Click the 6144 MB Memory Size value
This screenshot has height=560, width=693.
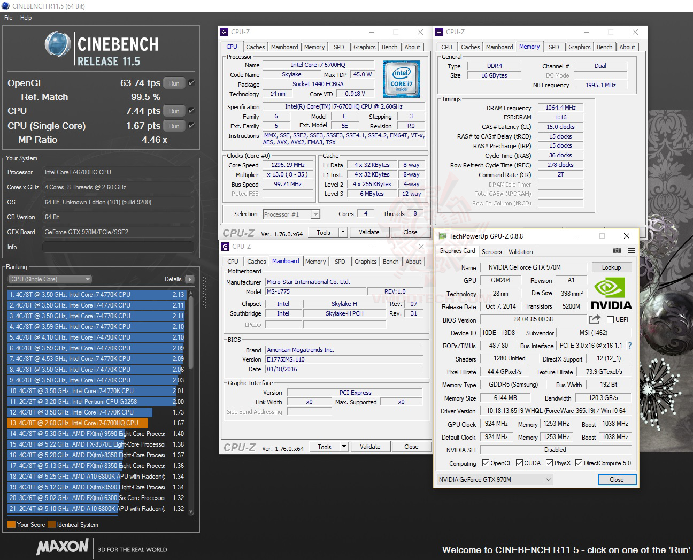tap(506, 398)
